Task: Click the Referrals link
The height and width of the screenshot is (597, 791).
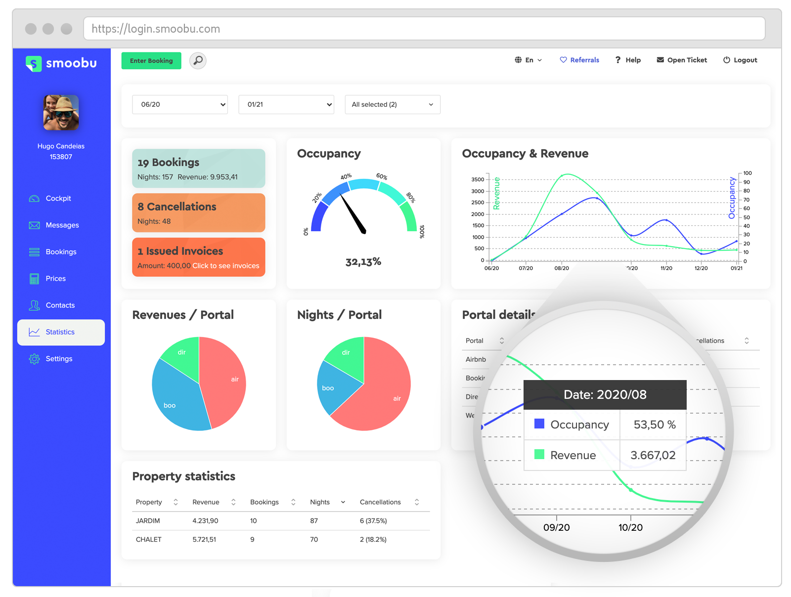Action: 579,60
